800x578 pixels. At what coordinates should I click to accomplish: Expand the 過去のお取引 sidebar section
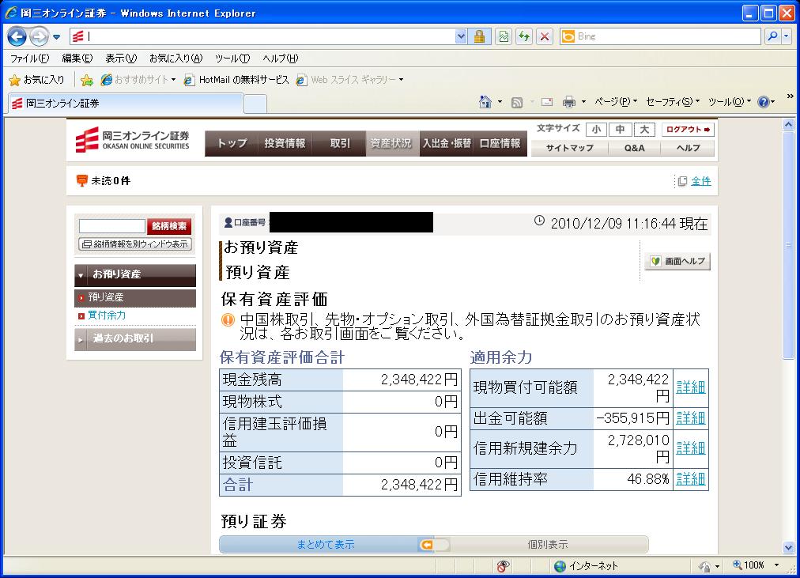pyautogui.click(x=134, y=339)
